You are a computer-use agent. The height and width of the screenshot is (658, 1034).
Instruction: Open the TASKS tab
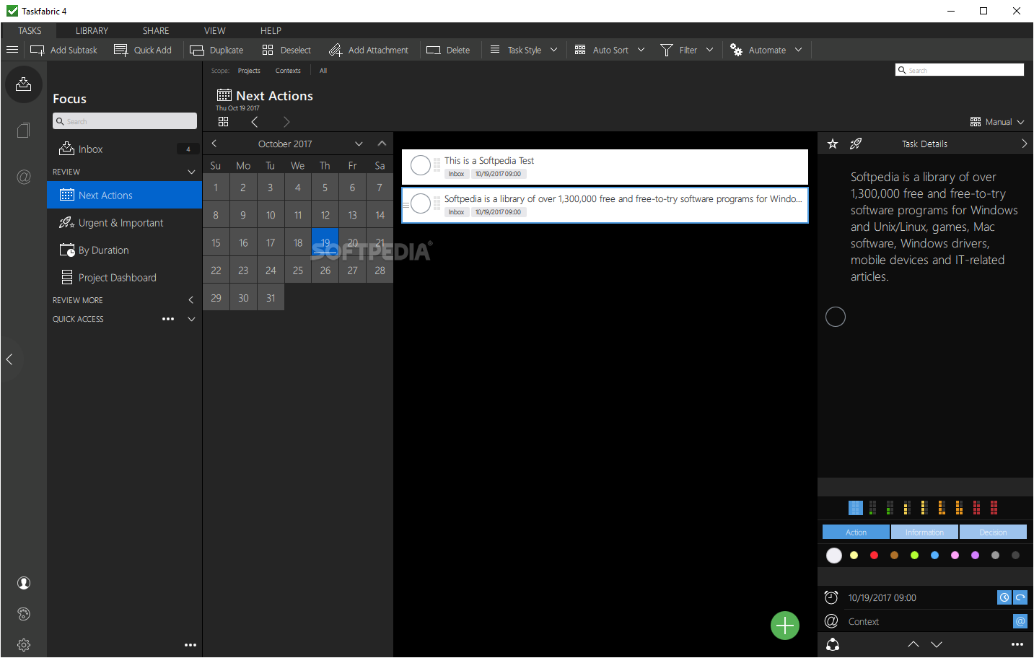[30, 30]
